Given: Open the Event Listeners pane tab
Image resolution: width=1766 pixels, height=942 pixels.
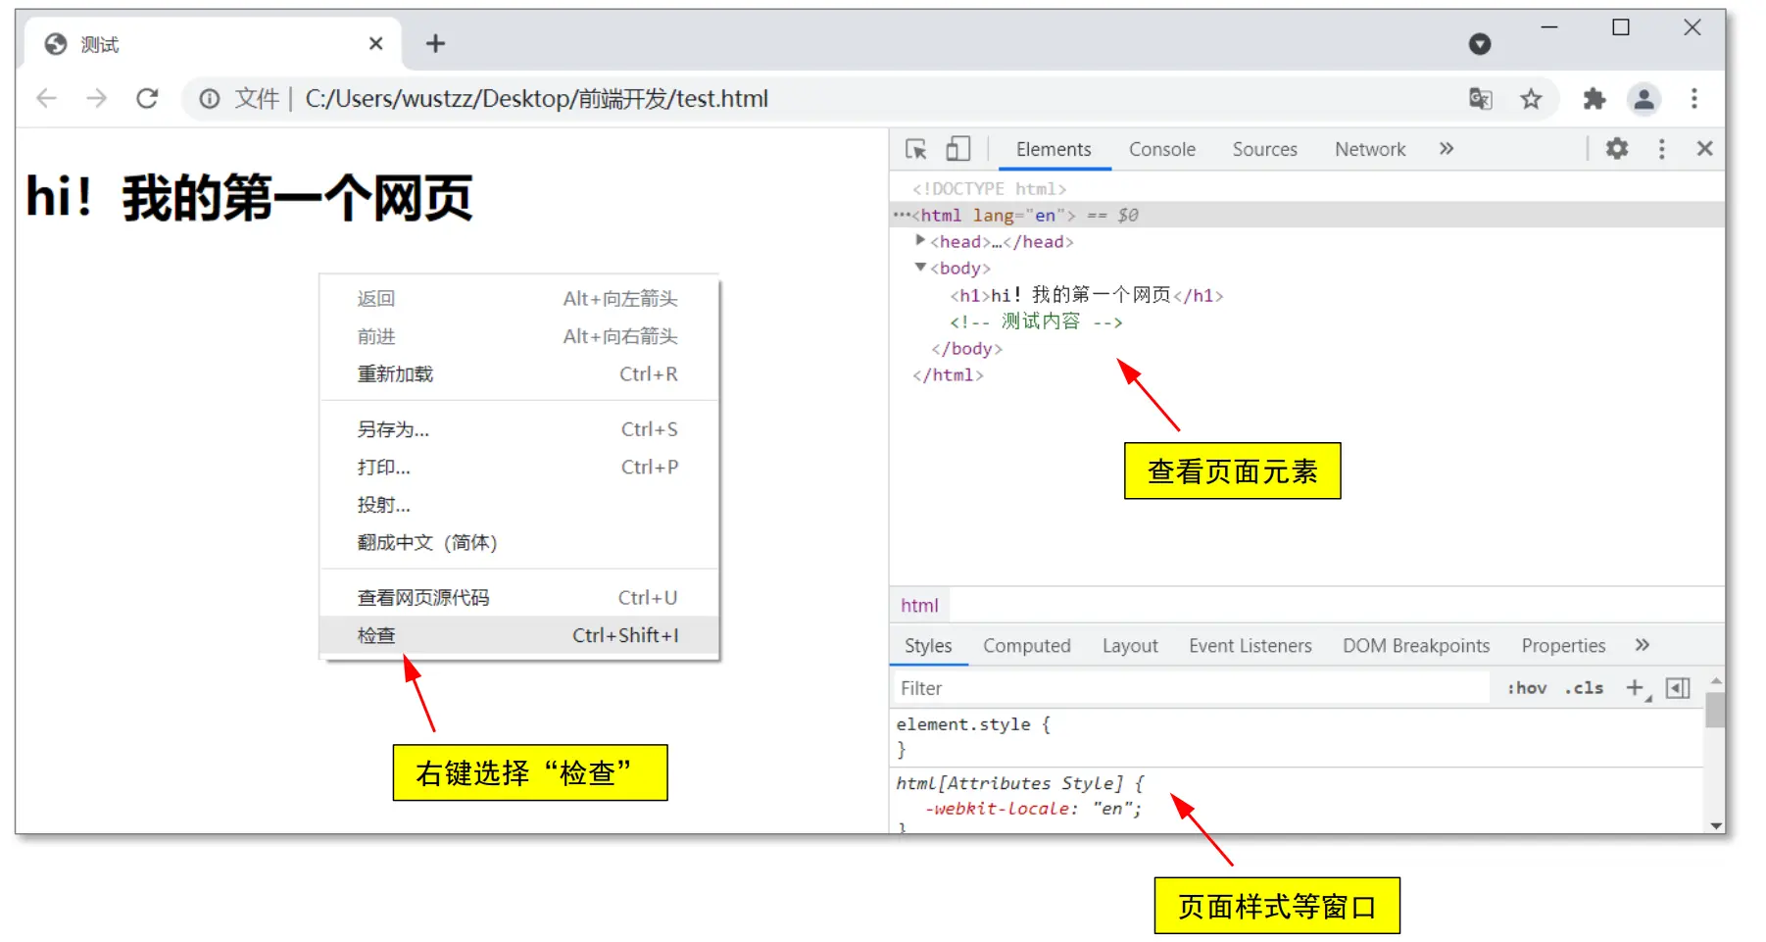Looking at the screenshot, I should pyautogui.click(x=1251, y=645).
